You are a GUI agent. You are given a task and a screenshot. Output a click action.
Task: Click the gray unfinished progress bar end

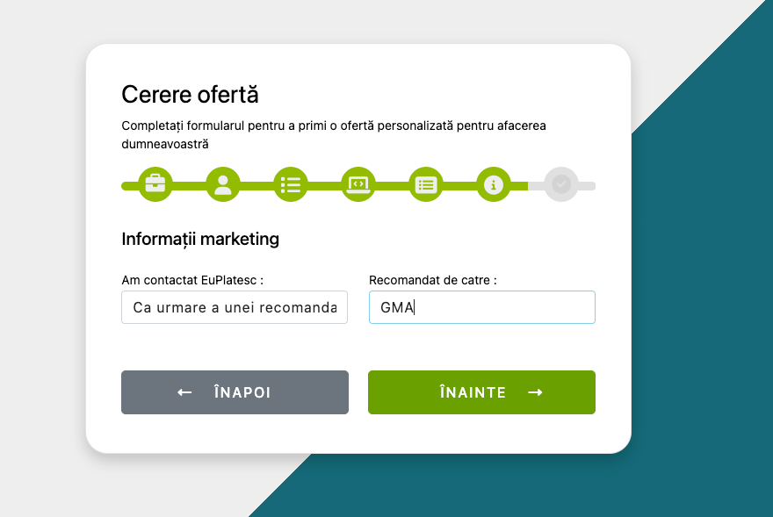point(589,185)
